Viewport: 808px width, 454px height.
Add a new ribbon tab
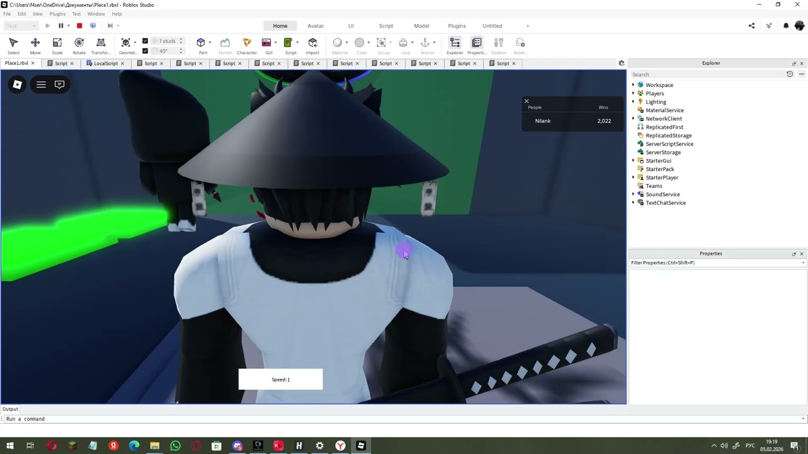[528, 26]
